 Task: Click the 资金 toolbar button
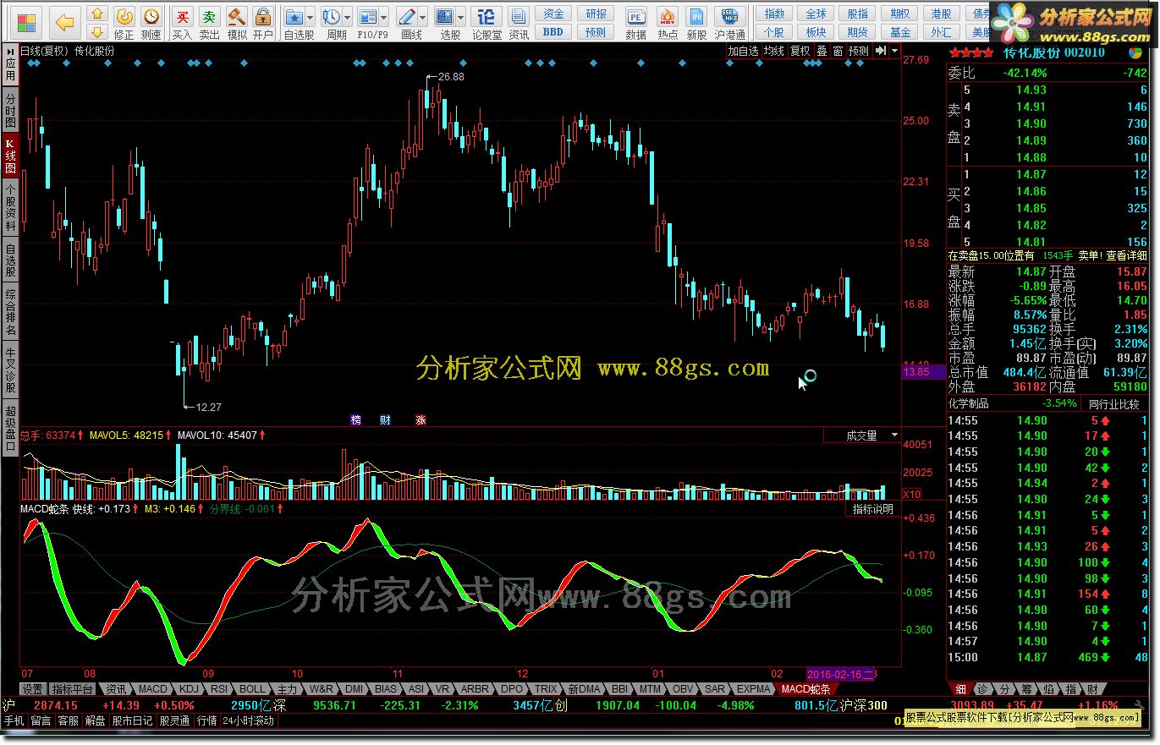(553, 14)
